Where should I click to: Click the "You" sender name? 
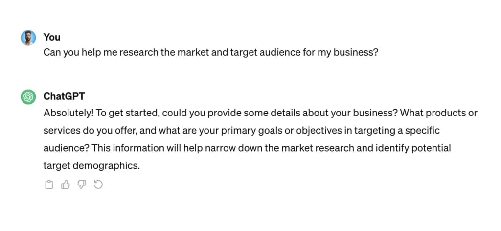tap(52, 37)
